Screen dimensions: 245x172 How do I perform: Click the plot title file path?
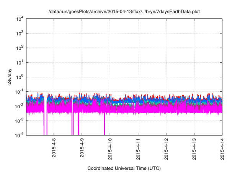tap(124, 12)
